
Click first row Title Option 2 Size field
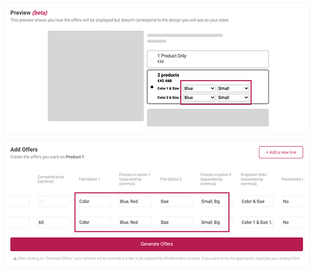pos(176,202)
